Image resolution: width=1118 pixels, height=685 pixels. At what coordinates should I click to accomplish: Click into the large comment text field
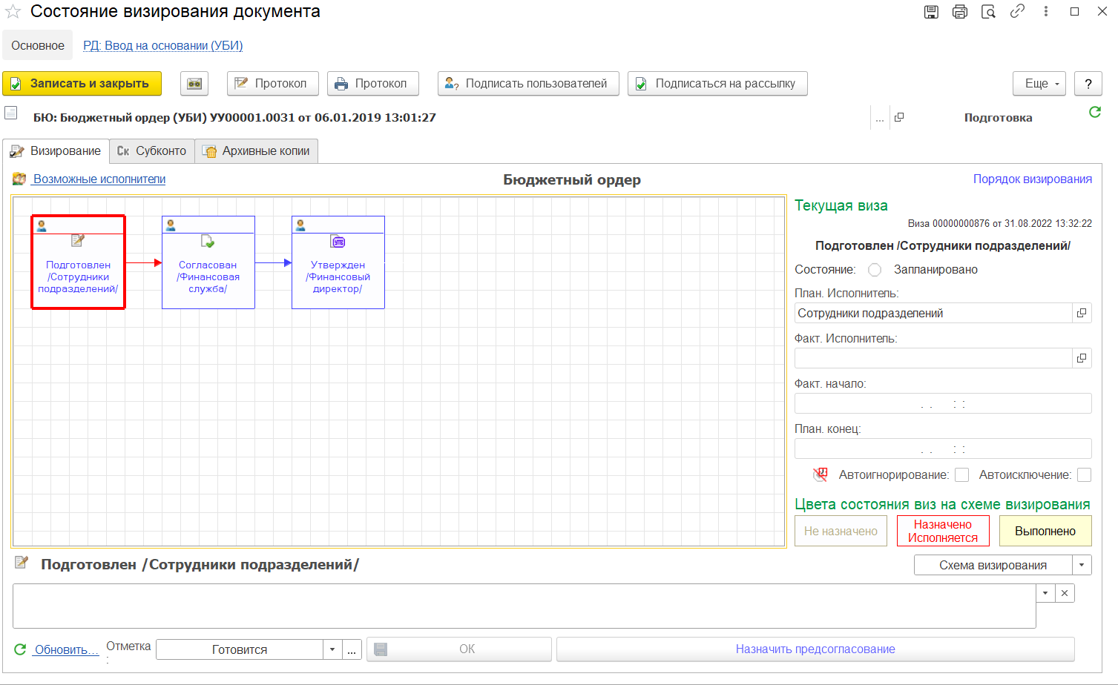click(525, 606)
